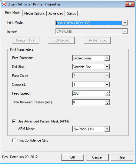
Task: Open the APM Mode dropdown
Action: [107, 129]
